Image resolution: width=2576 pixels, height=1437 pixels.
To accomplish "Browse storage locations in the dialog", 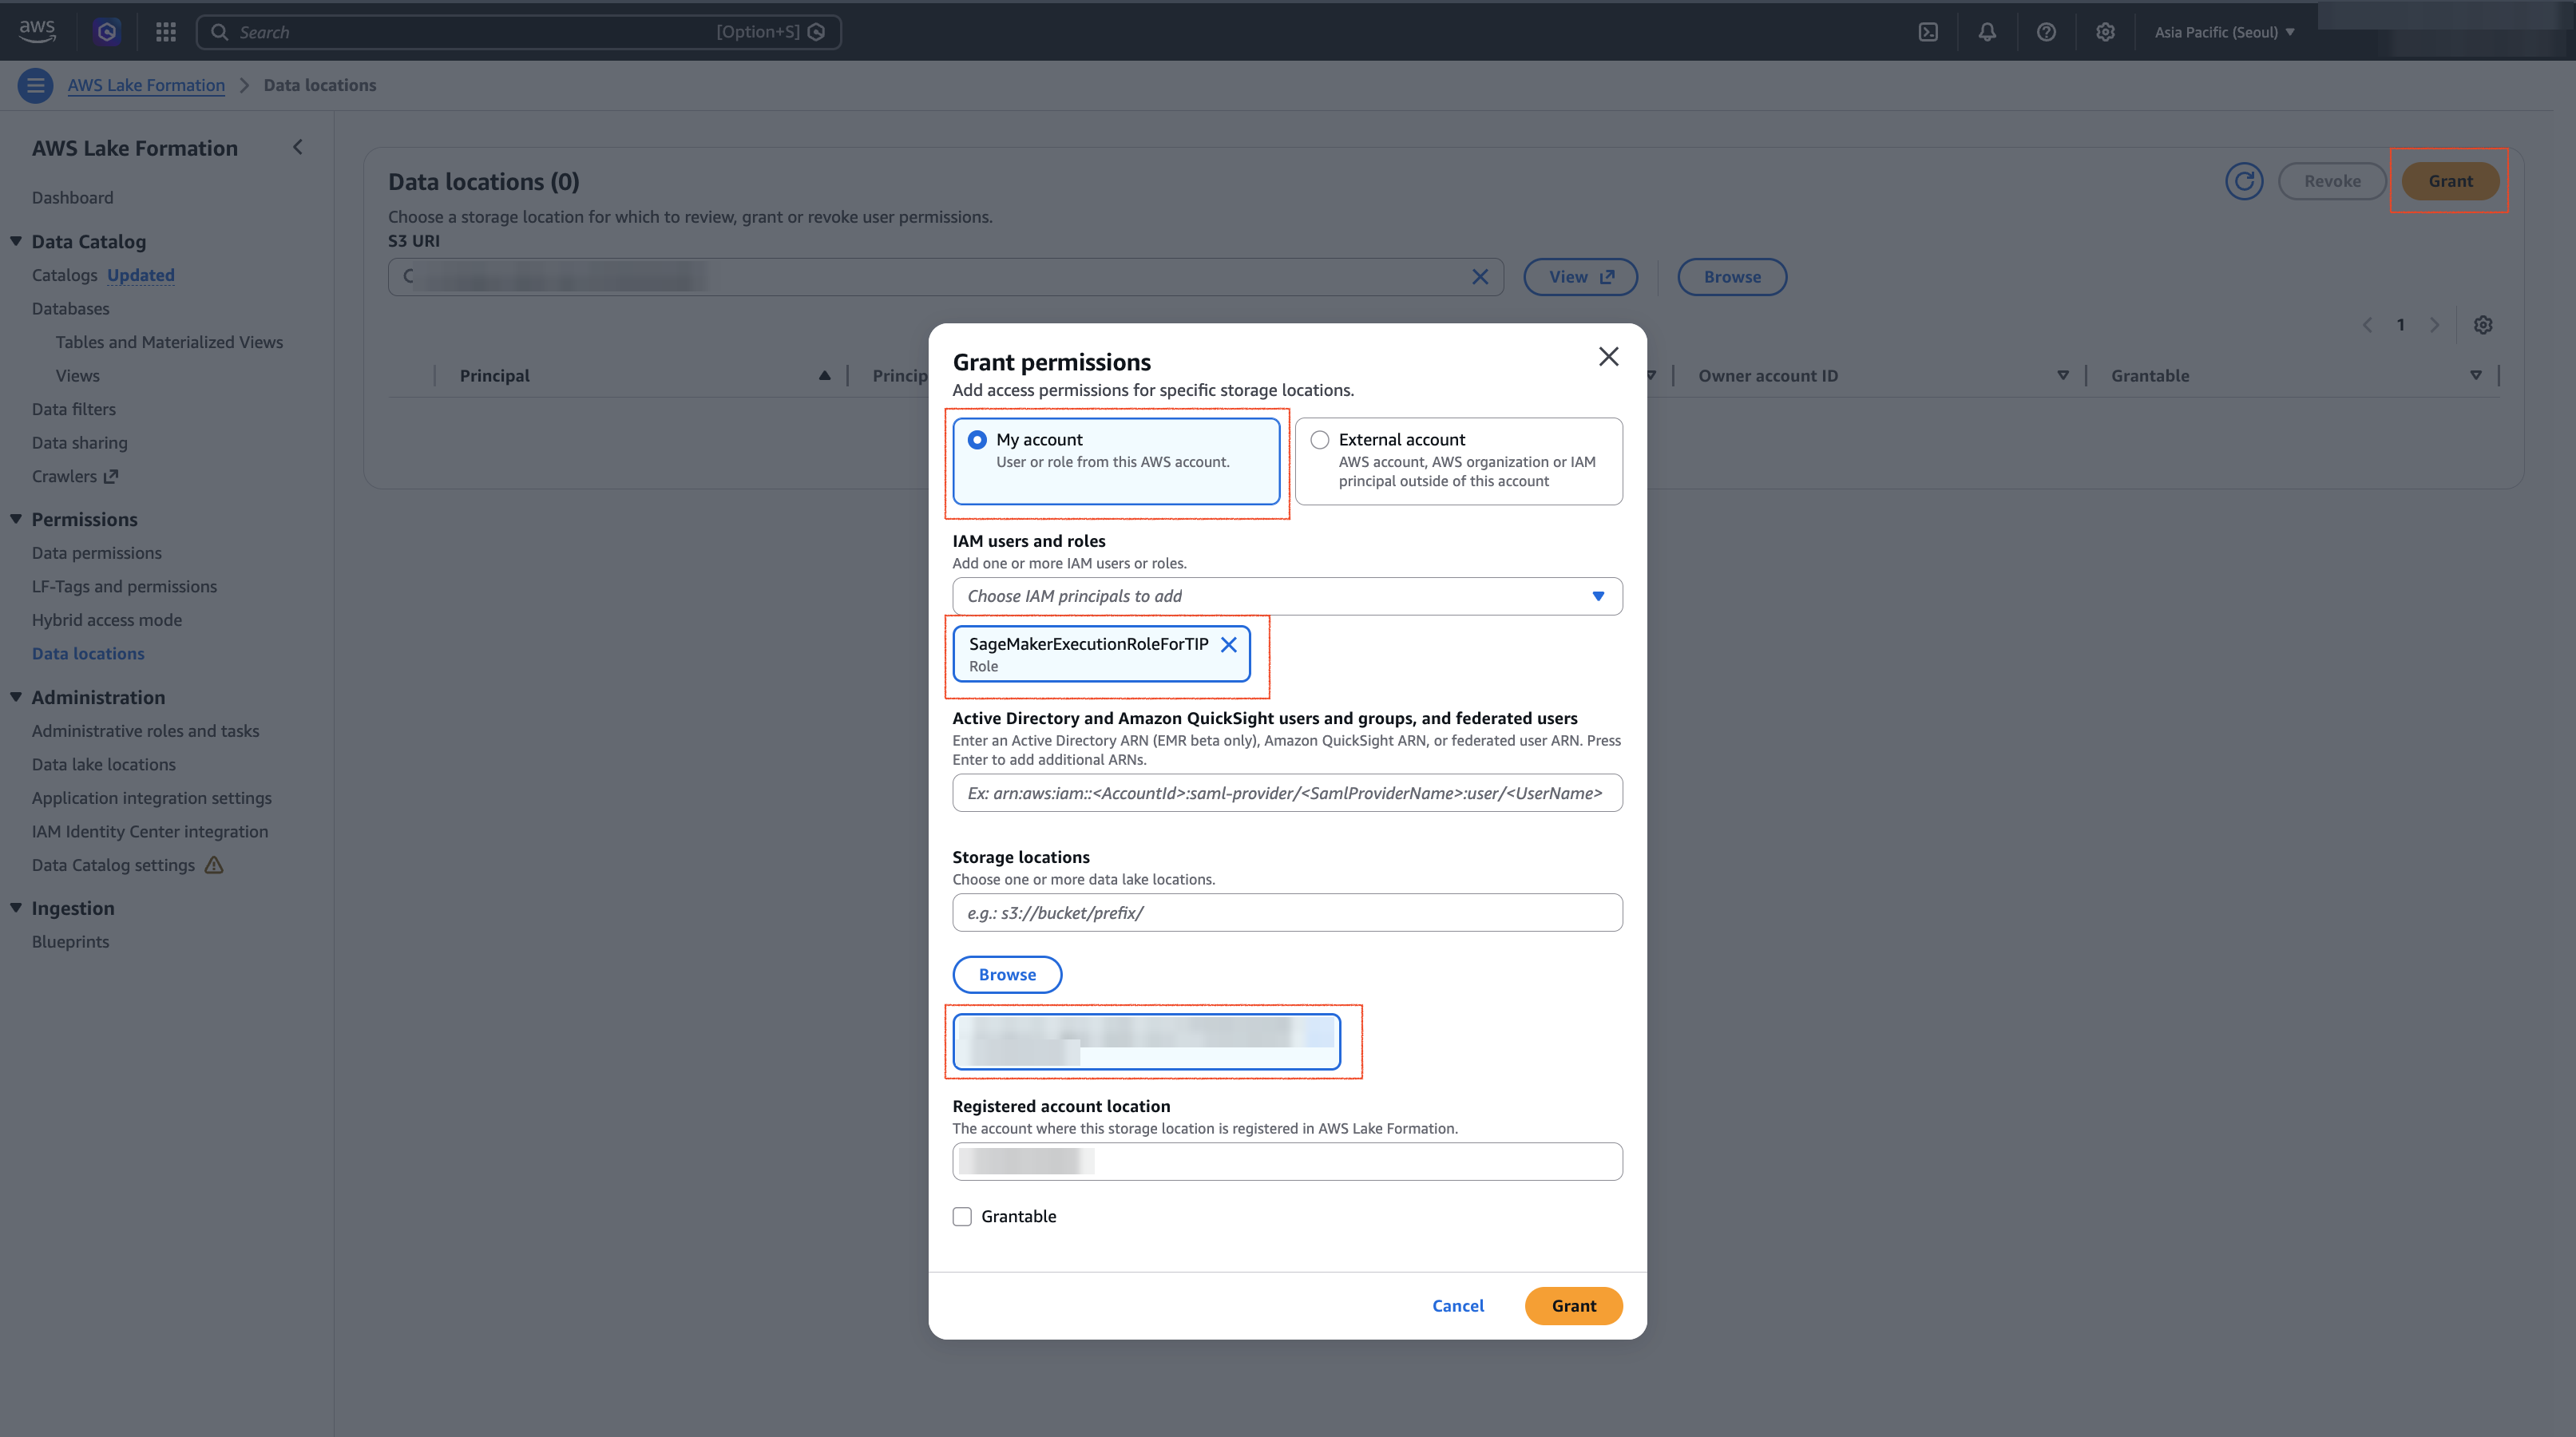I will pyautogui.click(x=1007, y=975).
